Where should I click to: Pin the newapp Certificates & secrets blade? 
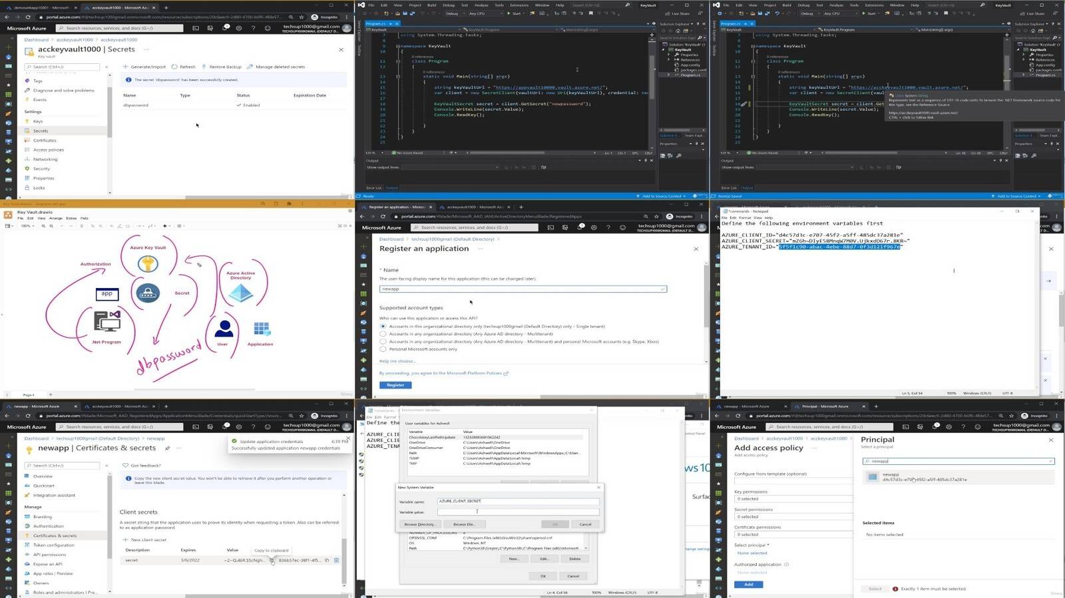(x=167, y=448)
